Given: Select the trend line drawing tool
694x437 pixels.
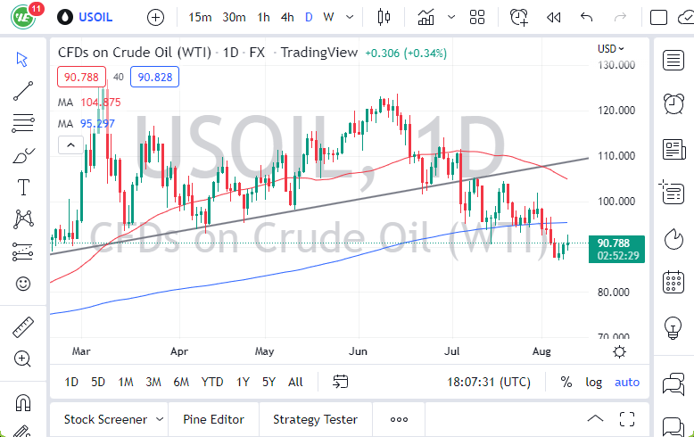Looking at the screenshot, I should tap(23, 91).
